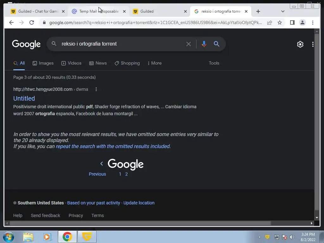Image resolution: width=324 pixels, height=243 pixels.
Task: Open the Help footer link
Action: (x=18, y=215)
